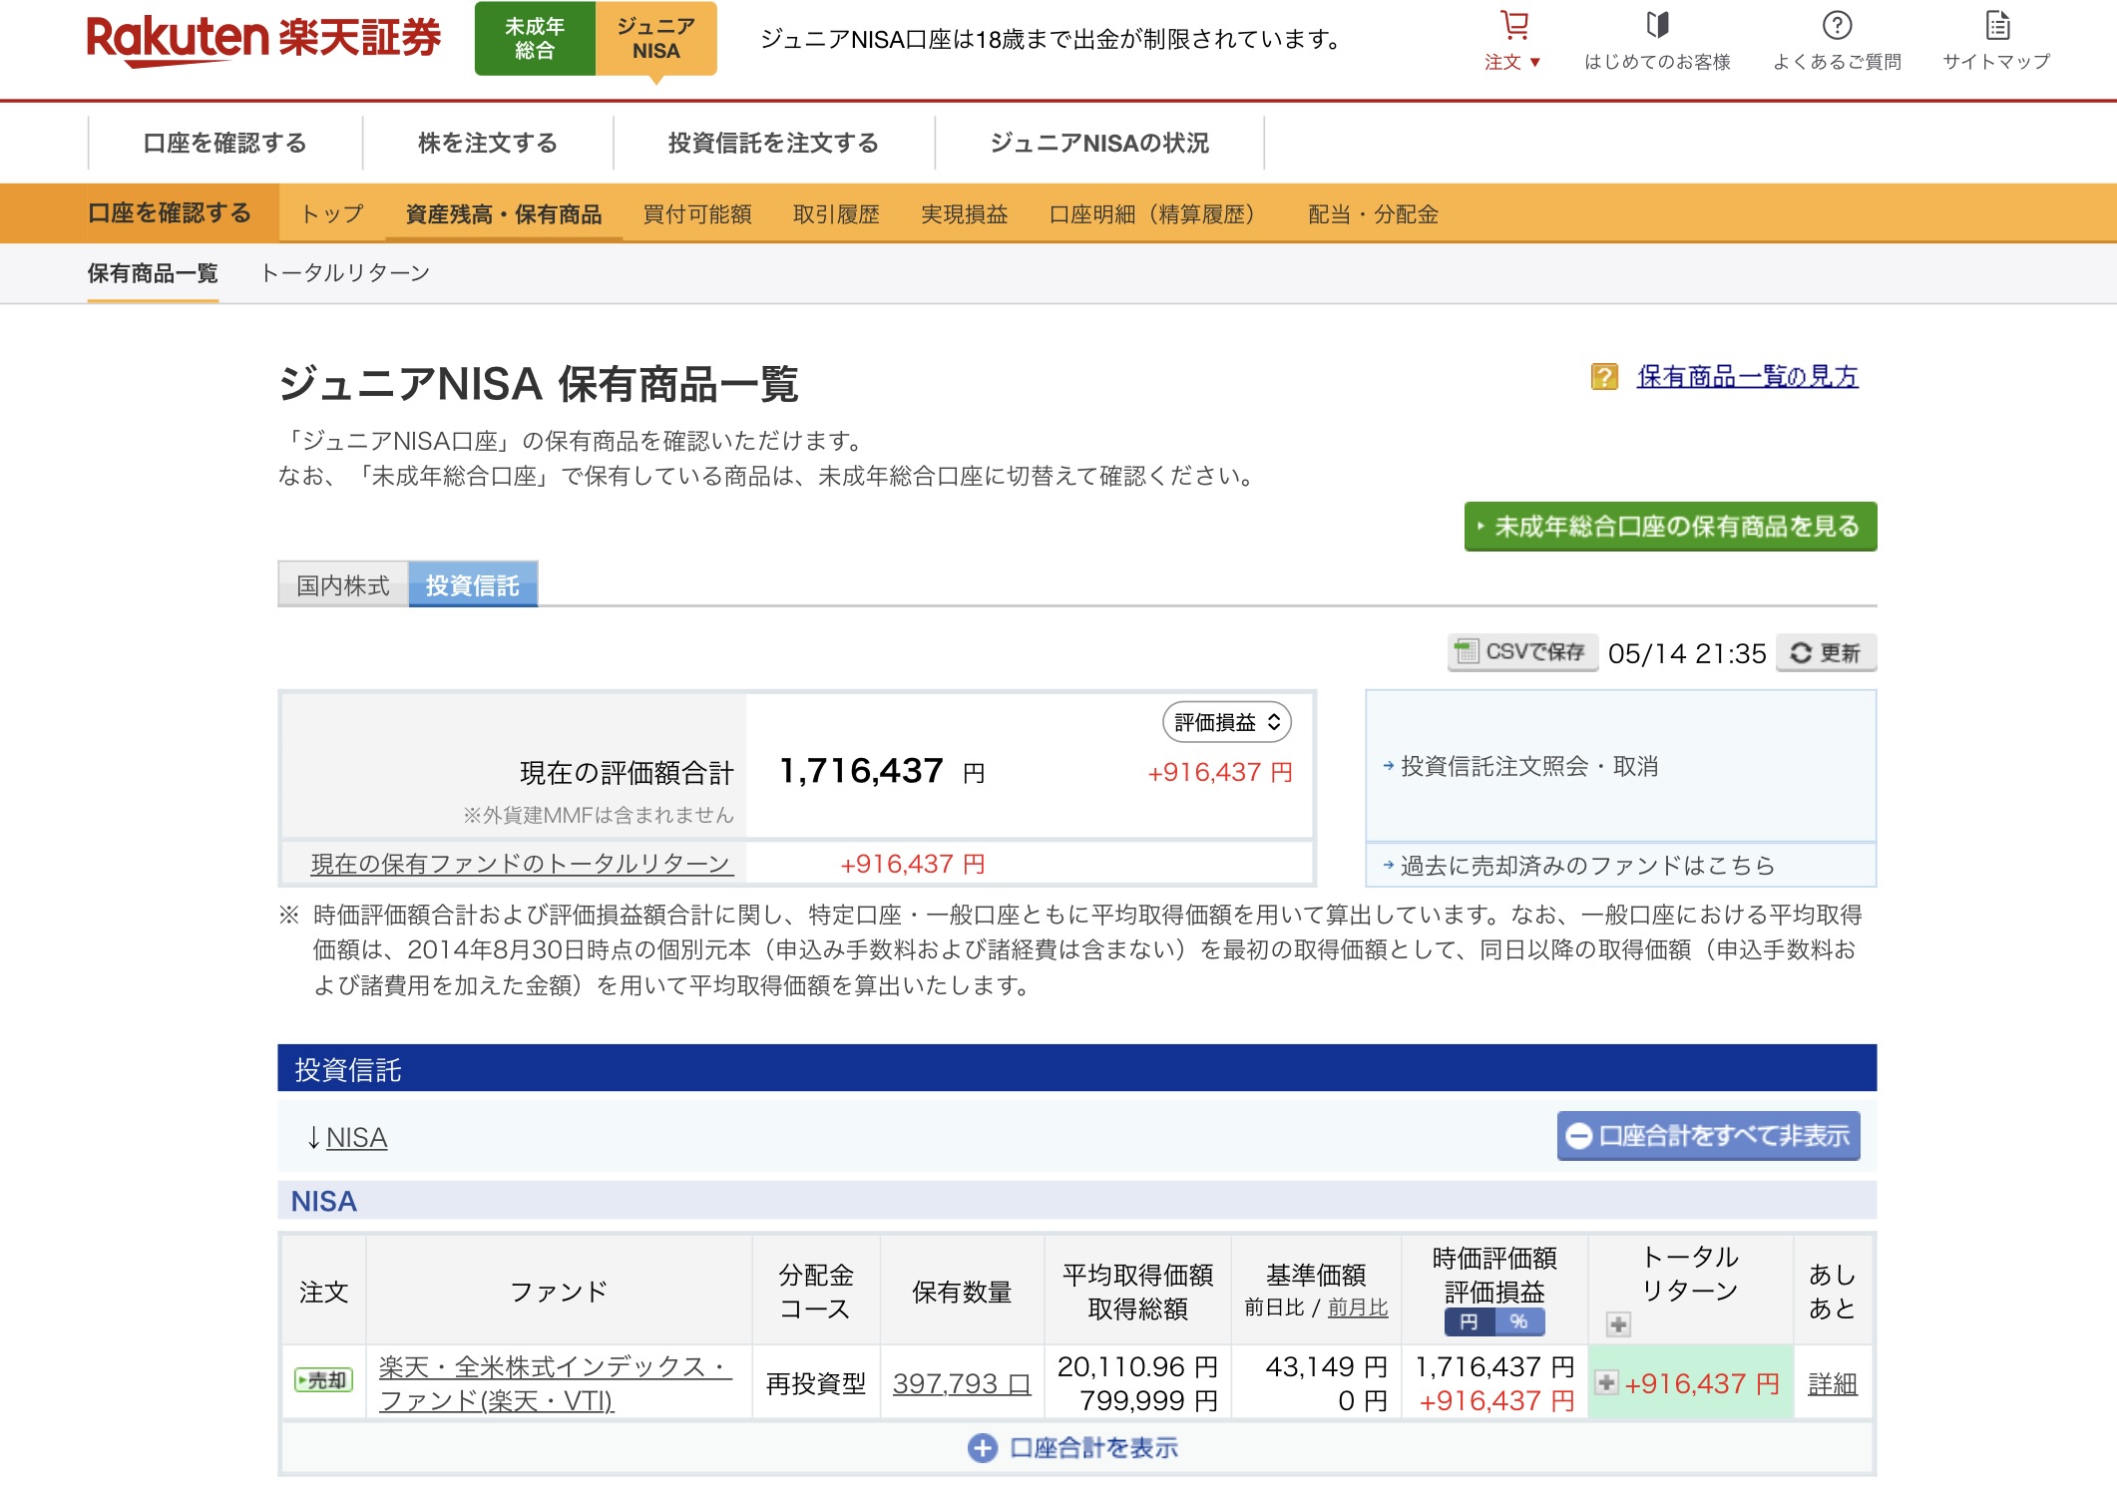Expand the plus icon beside +916,437 円 total return
Screen dimensions: 2117x1498
1606,1382
